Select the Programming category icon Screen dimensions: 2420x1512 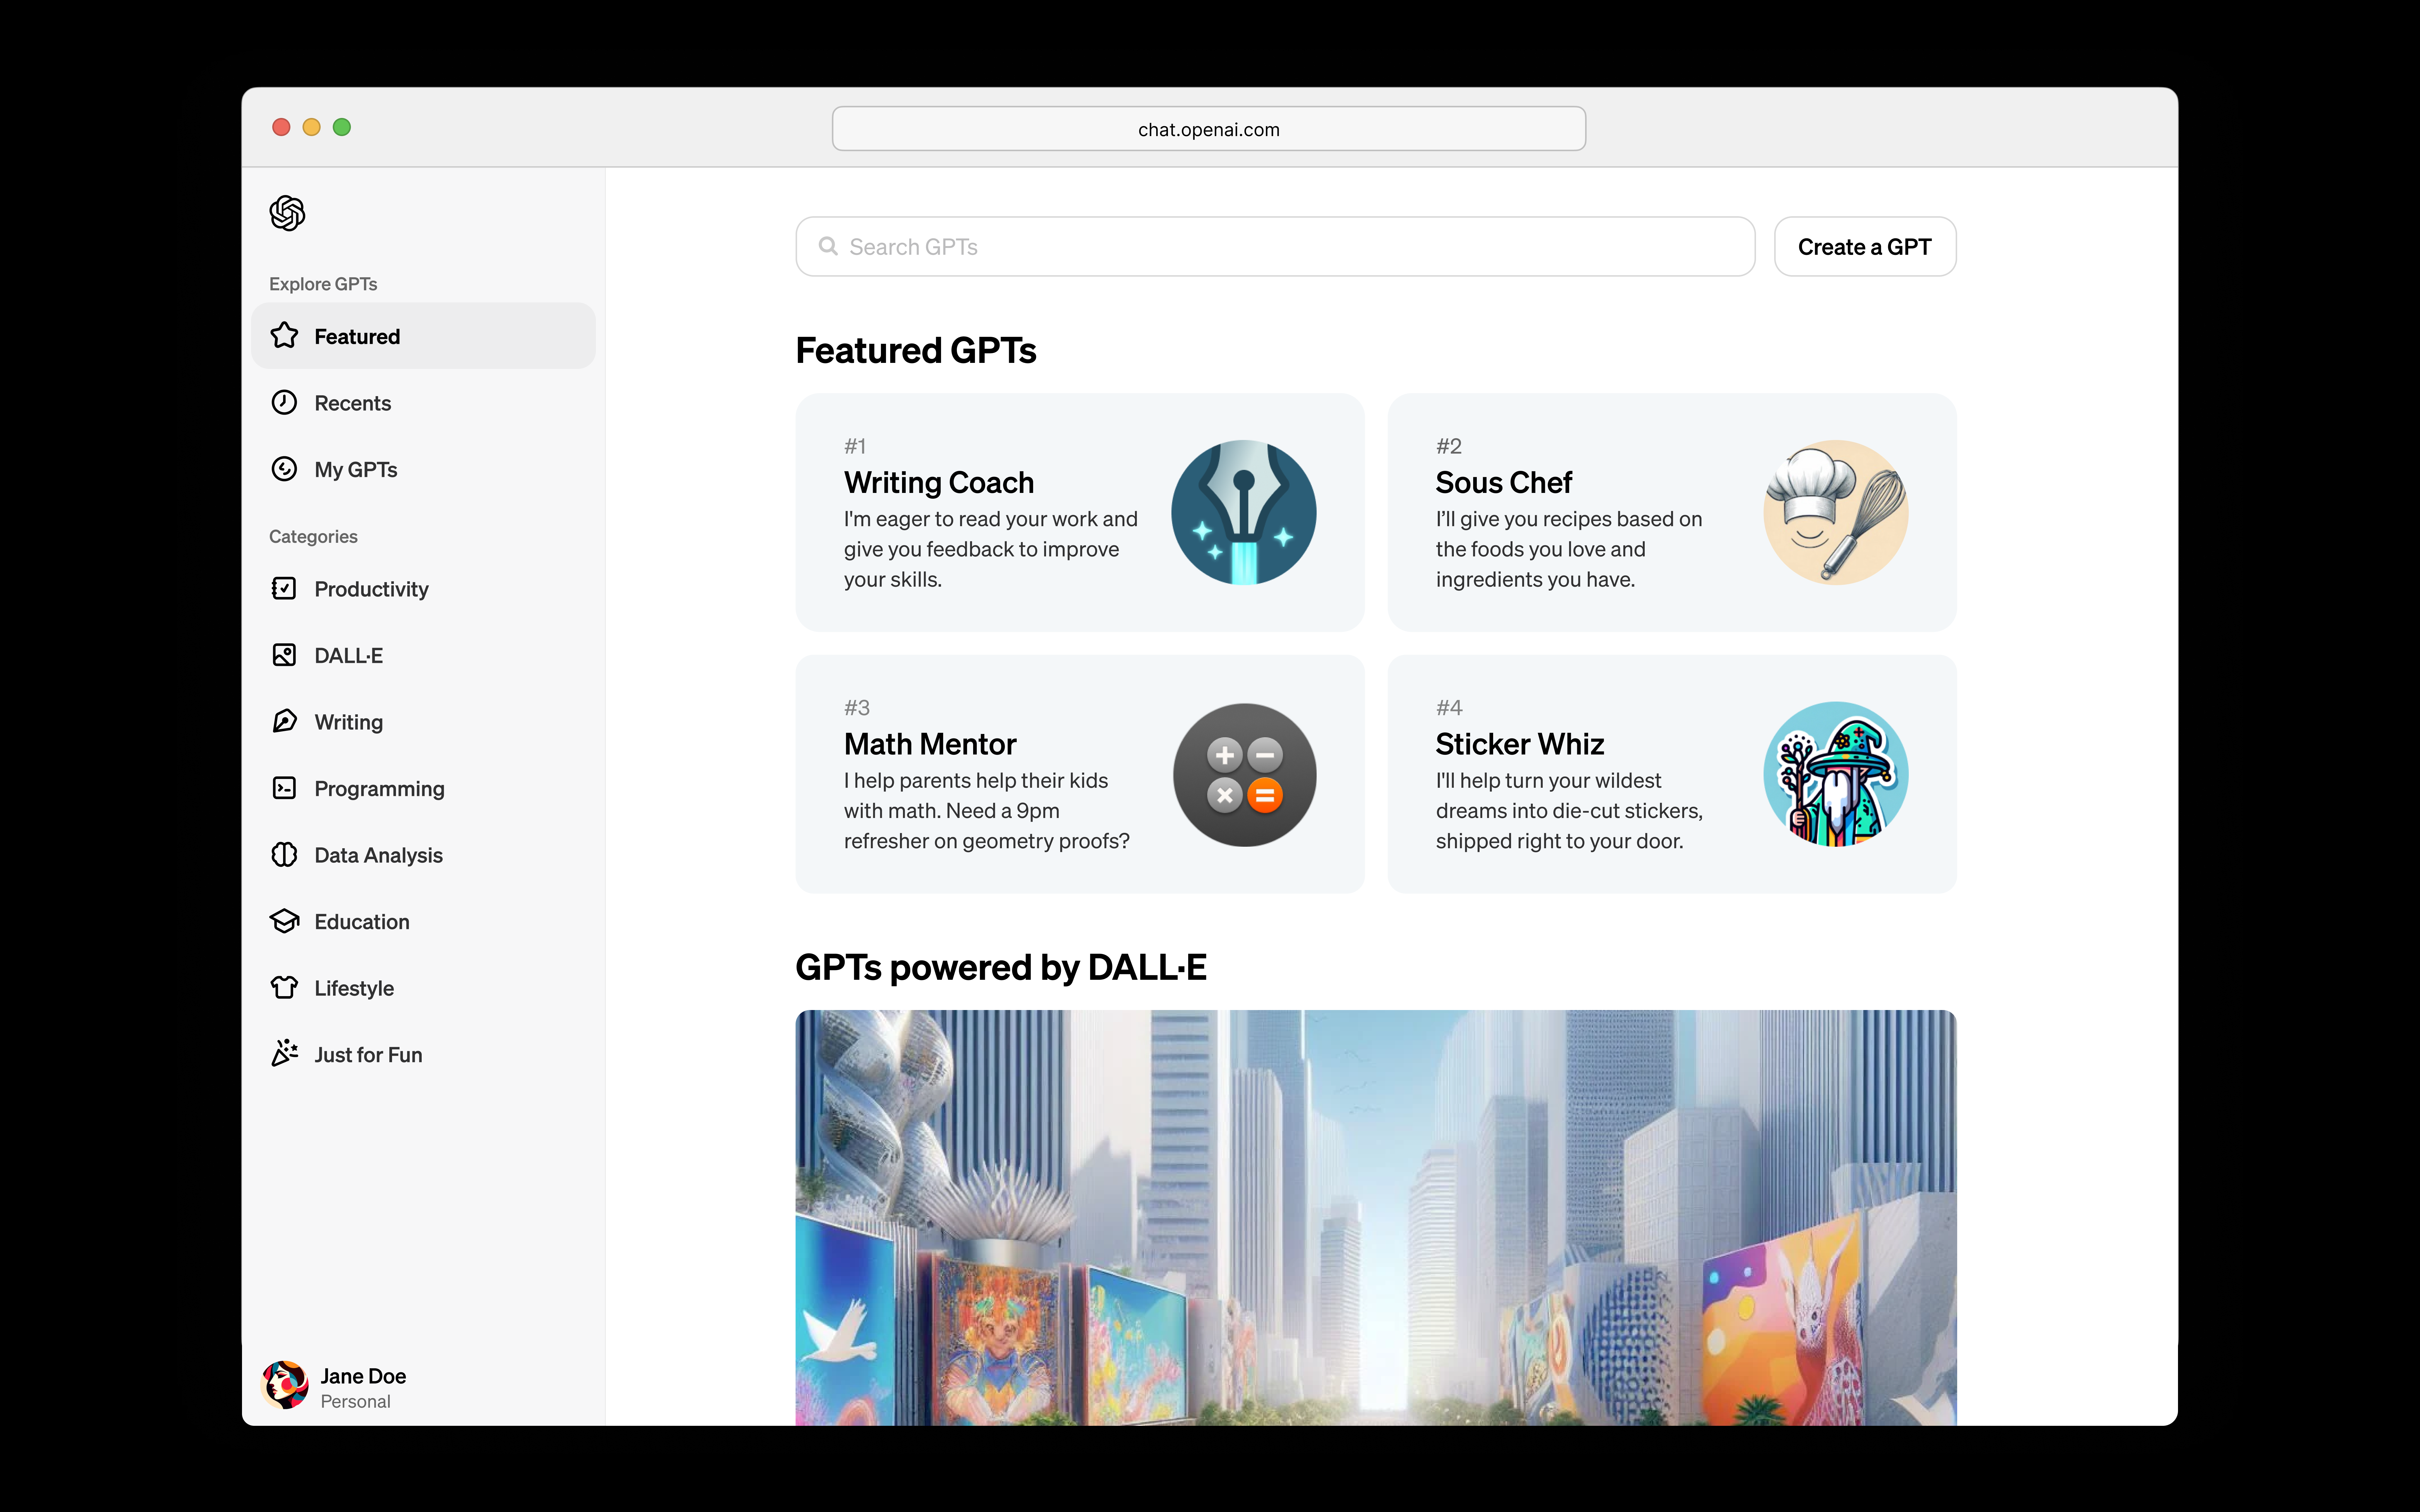(284, 787)
